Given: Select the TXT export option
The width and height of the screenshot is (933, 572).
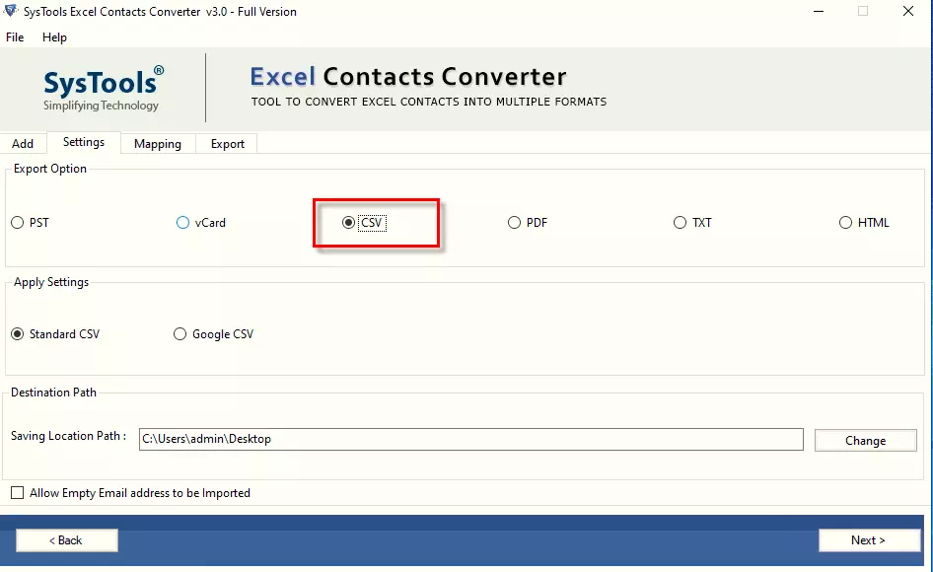Looking at the screenshot, I should (692, 223).
